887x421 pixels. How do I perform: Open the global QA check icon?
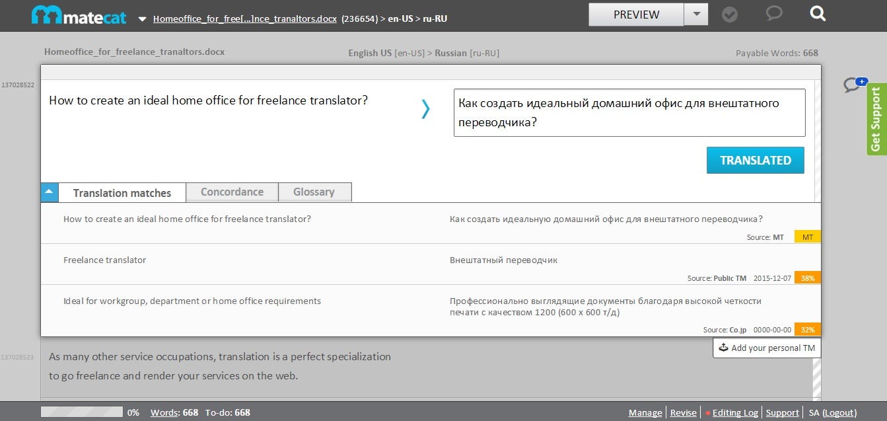(729, 14)
